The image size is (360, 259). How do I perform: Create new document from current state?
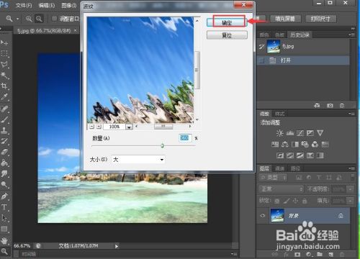(x=317, y=106)
